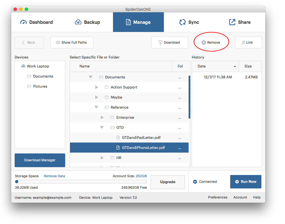The width and height of the screenshot is (285, 224).
Task: Open the Help link
Action: tap(257, 197)
